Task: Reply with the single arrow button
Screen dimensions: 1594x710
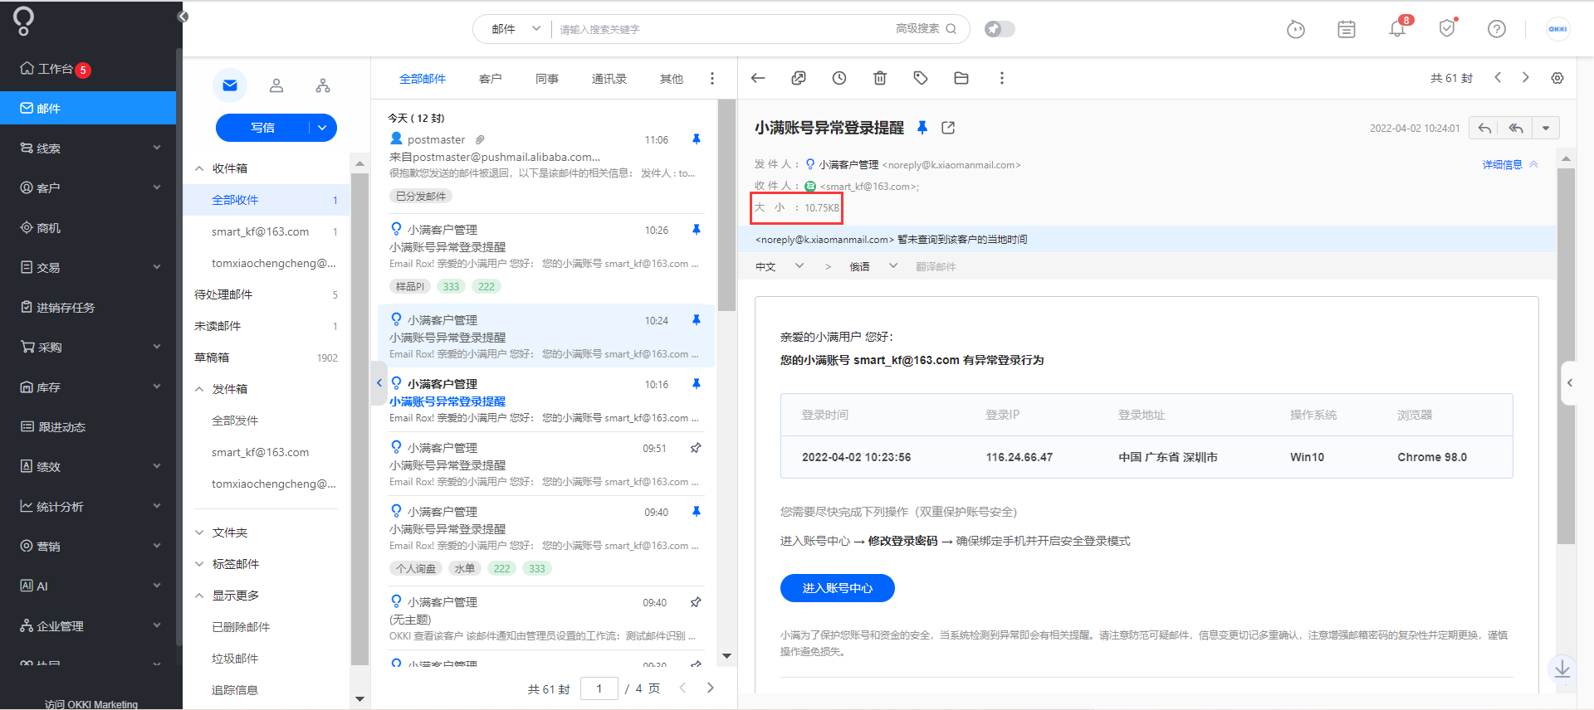Action: 1484,128
